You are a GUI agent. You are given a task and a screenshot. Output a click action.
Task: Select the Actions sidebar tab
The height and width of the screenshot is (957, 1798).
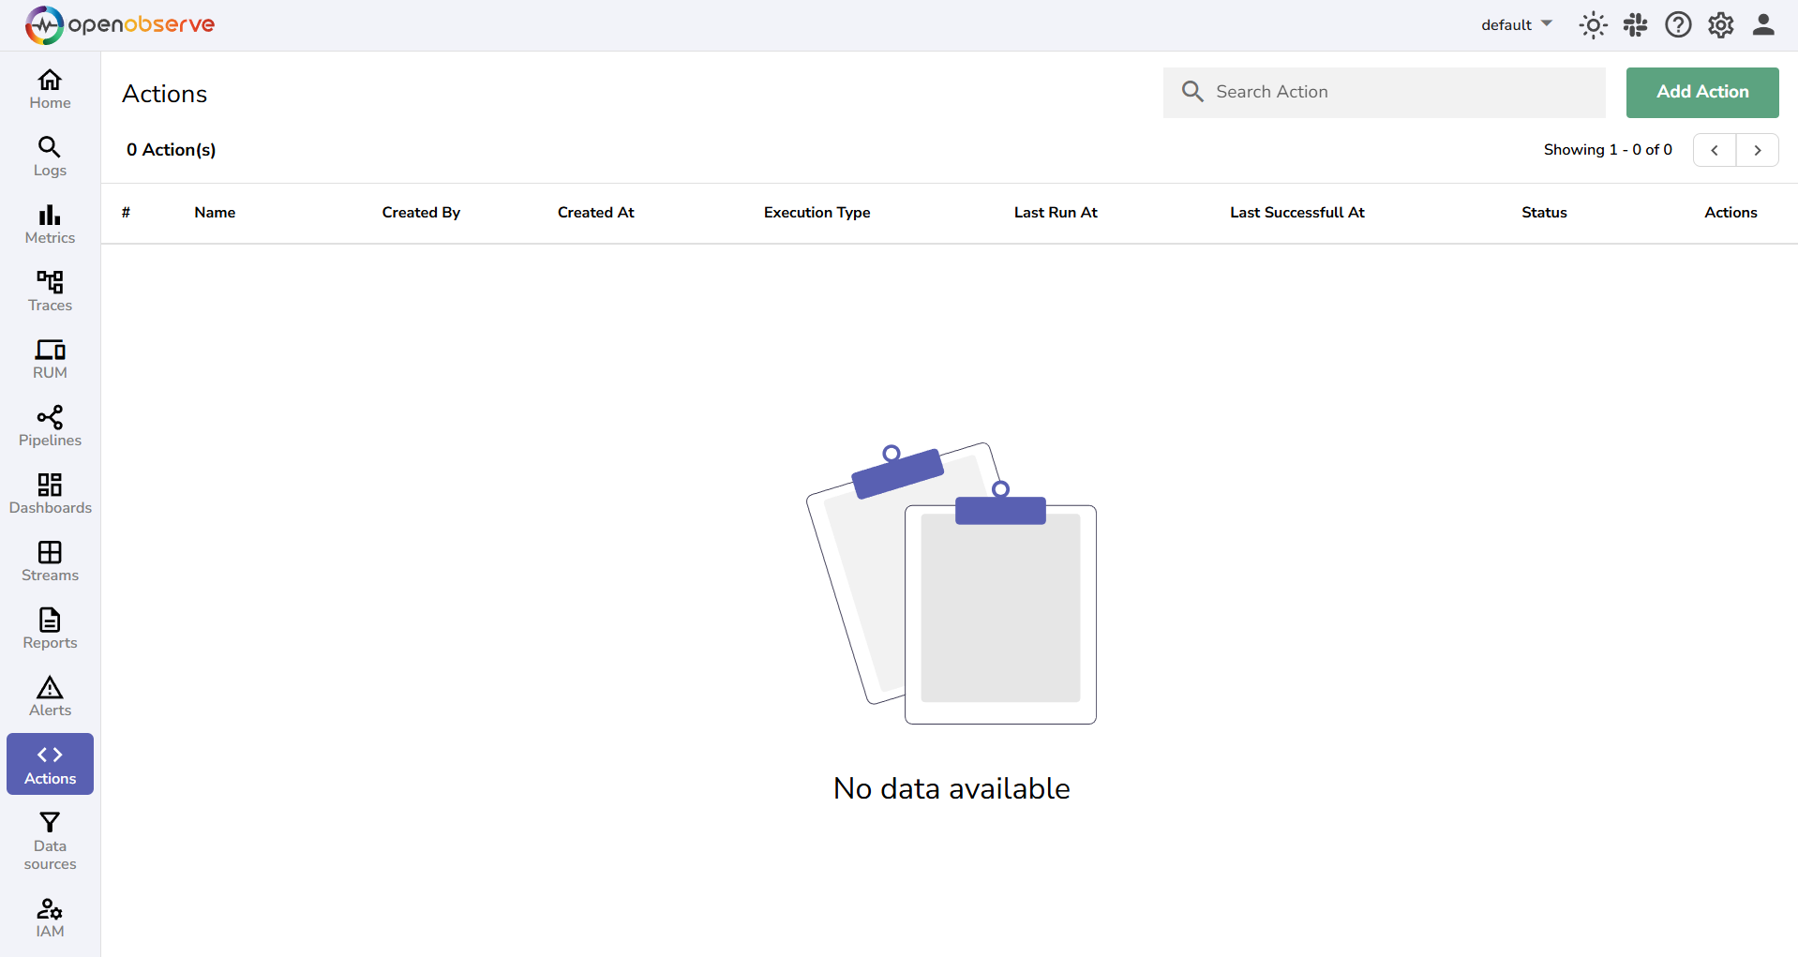click(x=49, y=763)
